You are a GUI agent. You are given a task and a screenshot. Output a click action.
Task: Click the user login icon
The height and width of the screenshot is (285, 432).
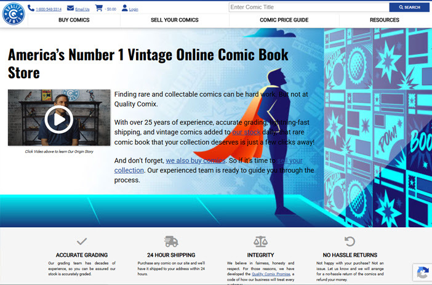(125, 8)
